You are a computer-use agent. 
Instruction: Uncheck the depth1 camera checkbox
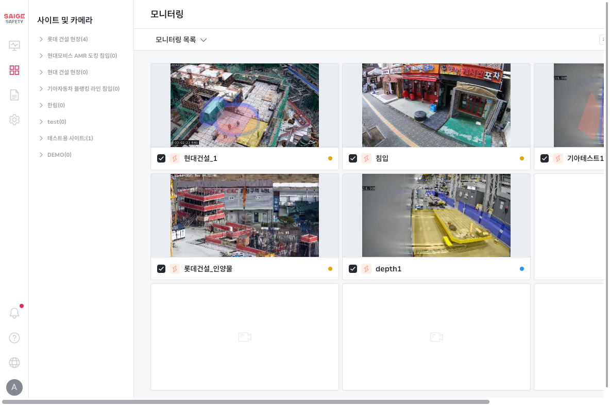[x=353, y=269]
